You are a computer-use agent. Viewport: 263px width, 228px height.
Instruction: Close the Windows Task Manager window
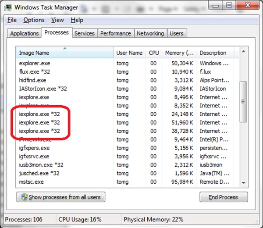pos(248,5)
